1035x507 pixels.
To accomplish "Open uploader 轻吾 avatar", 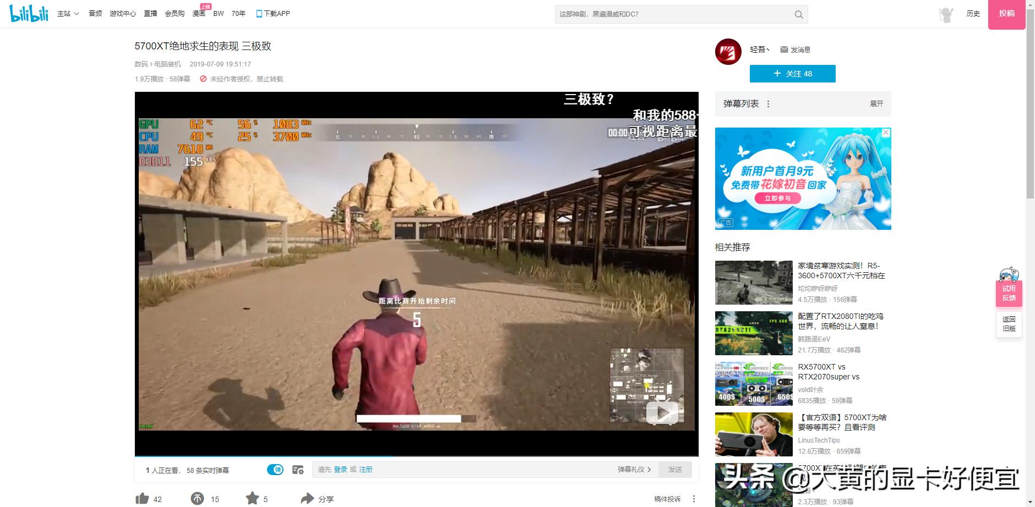I will pyautogui.click(x=728, y=52).
